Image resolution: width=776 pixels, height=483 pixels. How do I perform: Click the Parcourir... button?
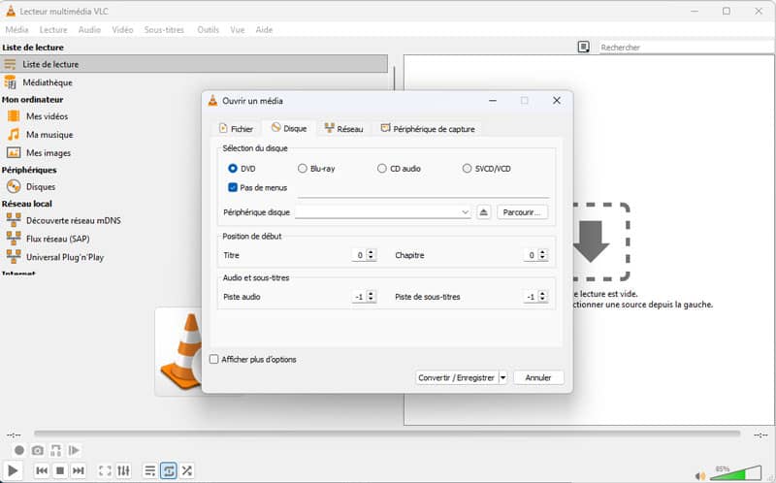(x=523, y=212)
